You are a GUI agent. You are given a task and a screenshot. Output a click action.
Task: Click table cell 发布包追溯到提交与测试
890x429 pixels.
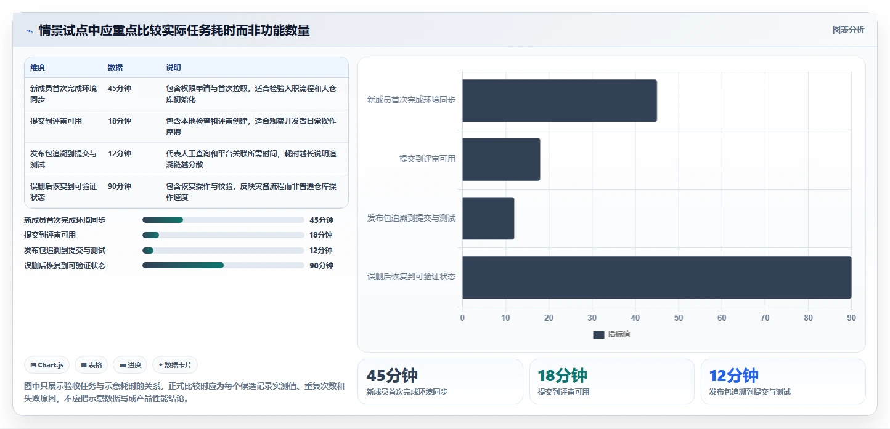(x=63, y=159)
